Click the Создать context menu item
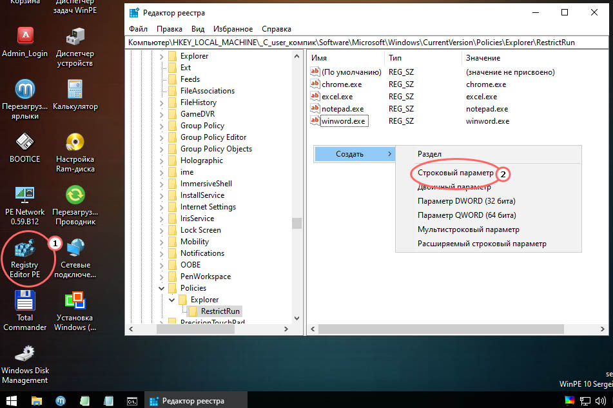The image size is (613, 408). [x=355, y=154]
